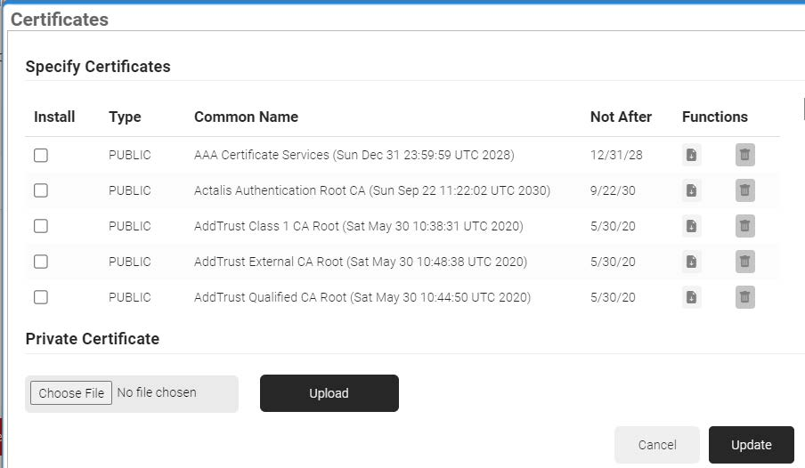
Task: Download the AddTrust Class 1 CA Root certificate
Action: pos(692,226)
